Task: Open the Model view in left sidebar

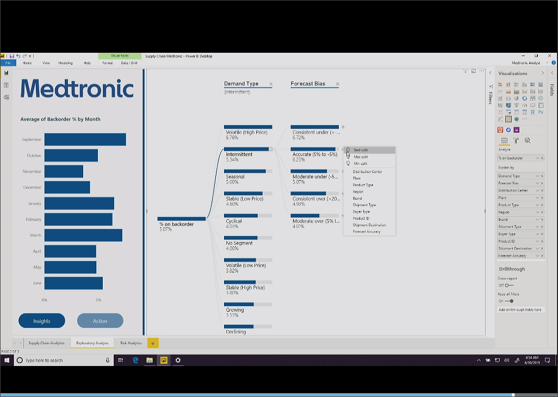Action: (x=6, y=97)
